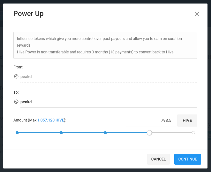Focus the To account field with peakd
The height and width of the screenshot is (172, 211).
click(109, 102)
